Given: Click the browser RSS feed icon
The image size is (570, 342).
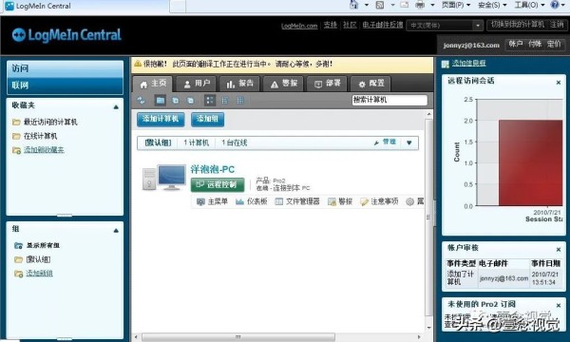Looking at the screenshot, I should (x=380, y=5).
